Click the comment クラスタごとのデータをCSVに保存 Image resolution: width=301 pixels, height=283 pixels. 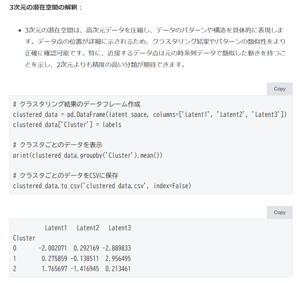(x=66, y=176)
